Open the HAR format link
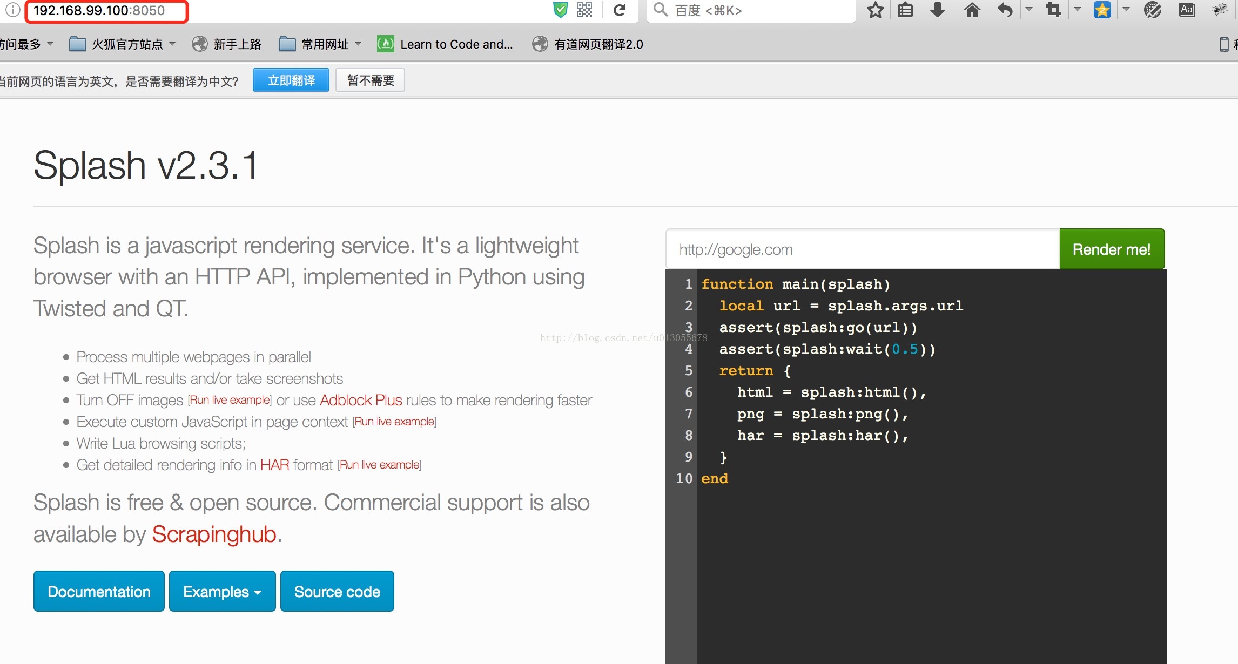This screenshot has width=1238, height=664. pos(275,465)
